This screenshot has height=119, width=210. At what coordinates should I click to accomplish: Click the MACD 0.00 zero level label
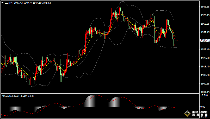(202, 107)
